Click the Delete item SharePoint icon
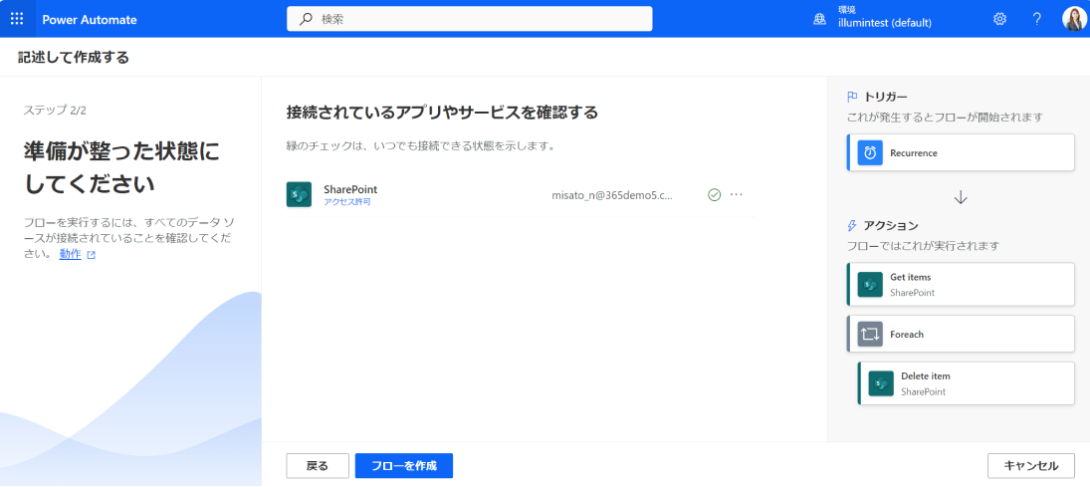Screen dimensions: 1090x487 point(881,383)
